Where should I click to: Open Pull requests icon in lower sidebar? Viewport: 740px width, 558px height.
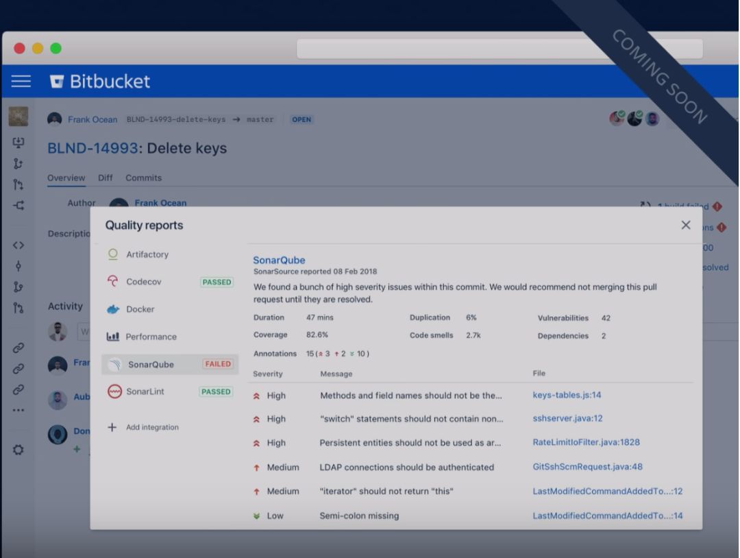tap(18, 308)
